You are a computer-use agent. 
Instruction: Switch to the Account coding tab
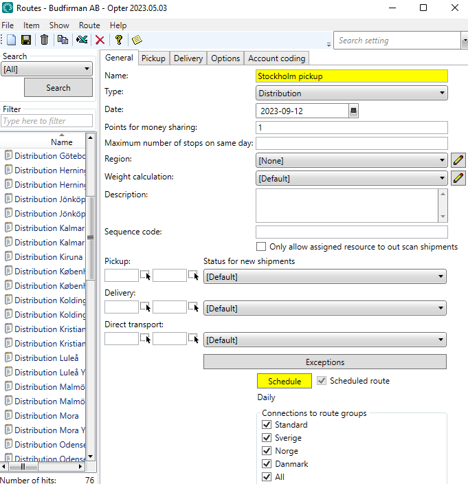click(277, 58)
